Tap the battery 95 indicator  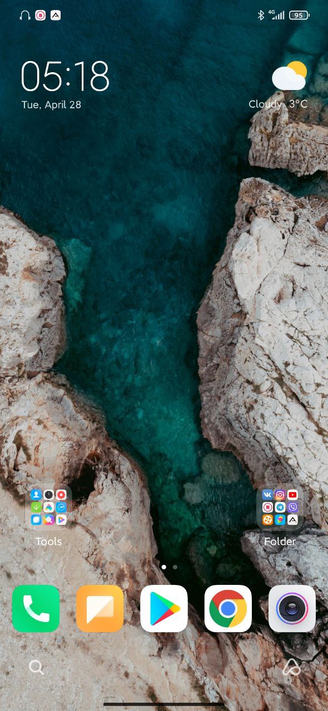299,16
